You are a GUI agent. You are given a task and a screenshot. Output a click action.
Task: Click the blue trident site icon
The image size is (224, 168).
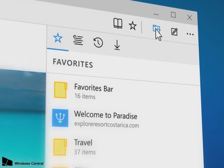coord(60,118)
